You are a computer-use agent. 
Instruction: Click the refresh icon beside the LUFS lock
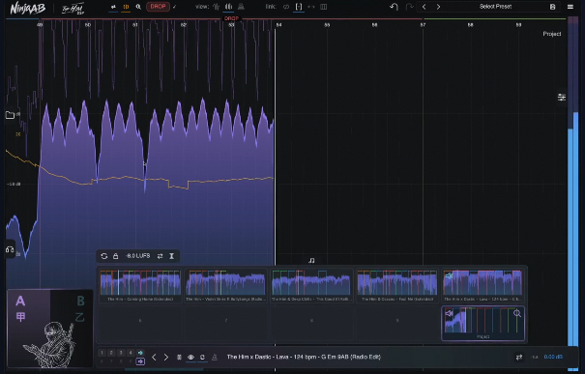point(104,256)
